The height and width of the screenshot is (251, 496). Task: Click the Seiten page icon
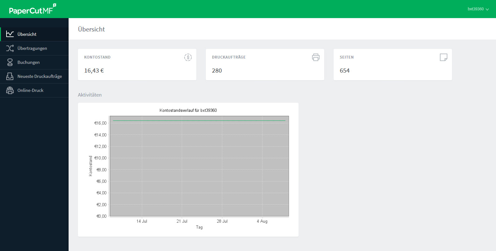pyautogui.click(x=443, y=57)
